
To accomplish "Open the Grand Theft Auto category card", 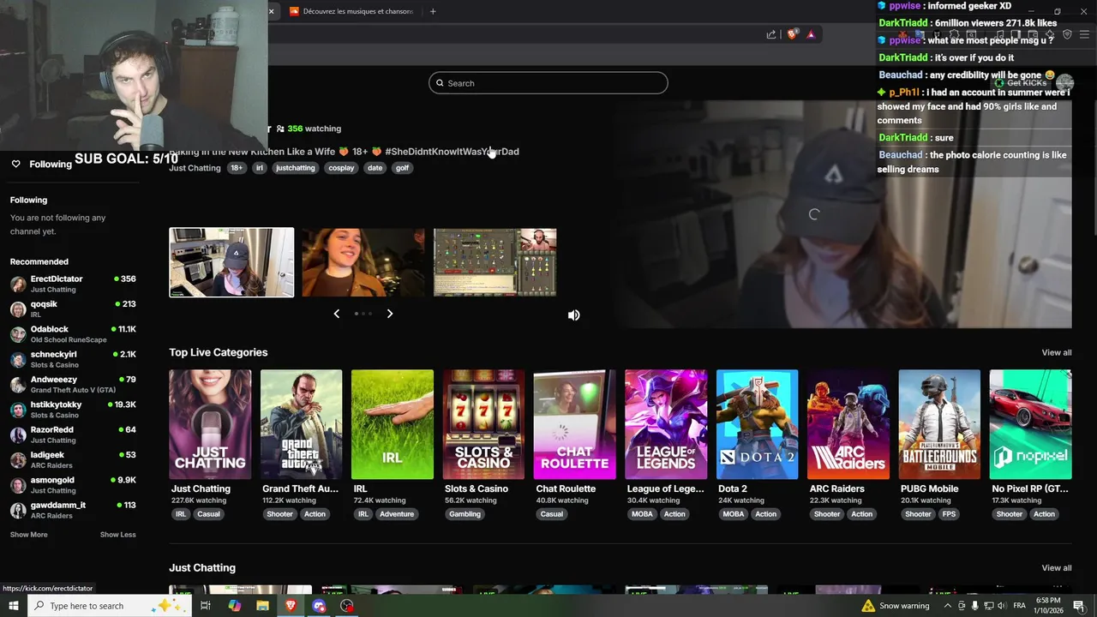I will click(x=301, y=424).
